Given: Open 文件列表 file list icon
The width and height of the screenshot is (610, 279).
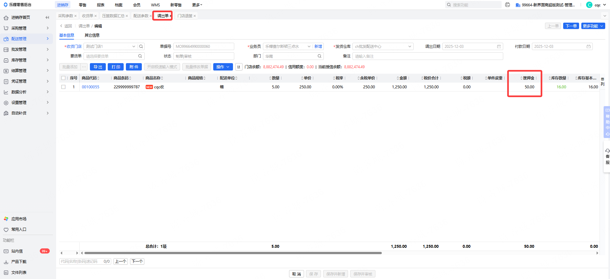Looking at the screenshot, I should (6, 273).
